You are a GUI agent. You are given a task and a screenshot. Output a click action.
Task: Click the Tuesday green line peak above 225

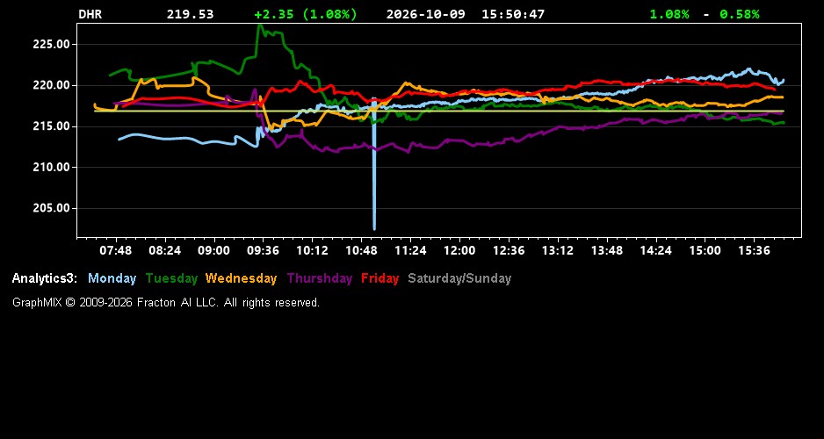(x=259, y=25)
